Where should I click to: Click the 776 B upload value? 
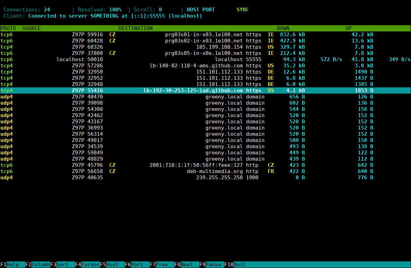(x=366, y=178)
